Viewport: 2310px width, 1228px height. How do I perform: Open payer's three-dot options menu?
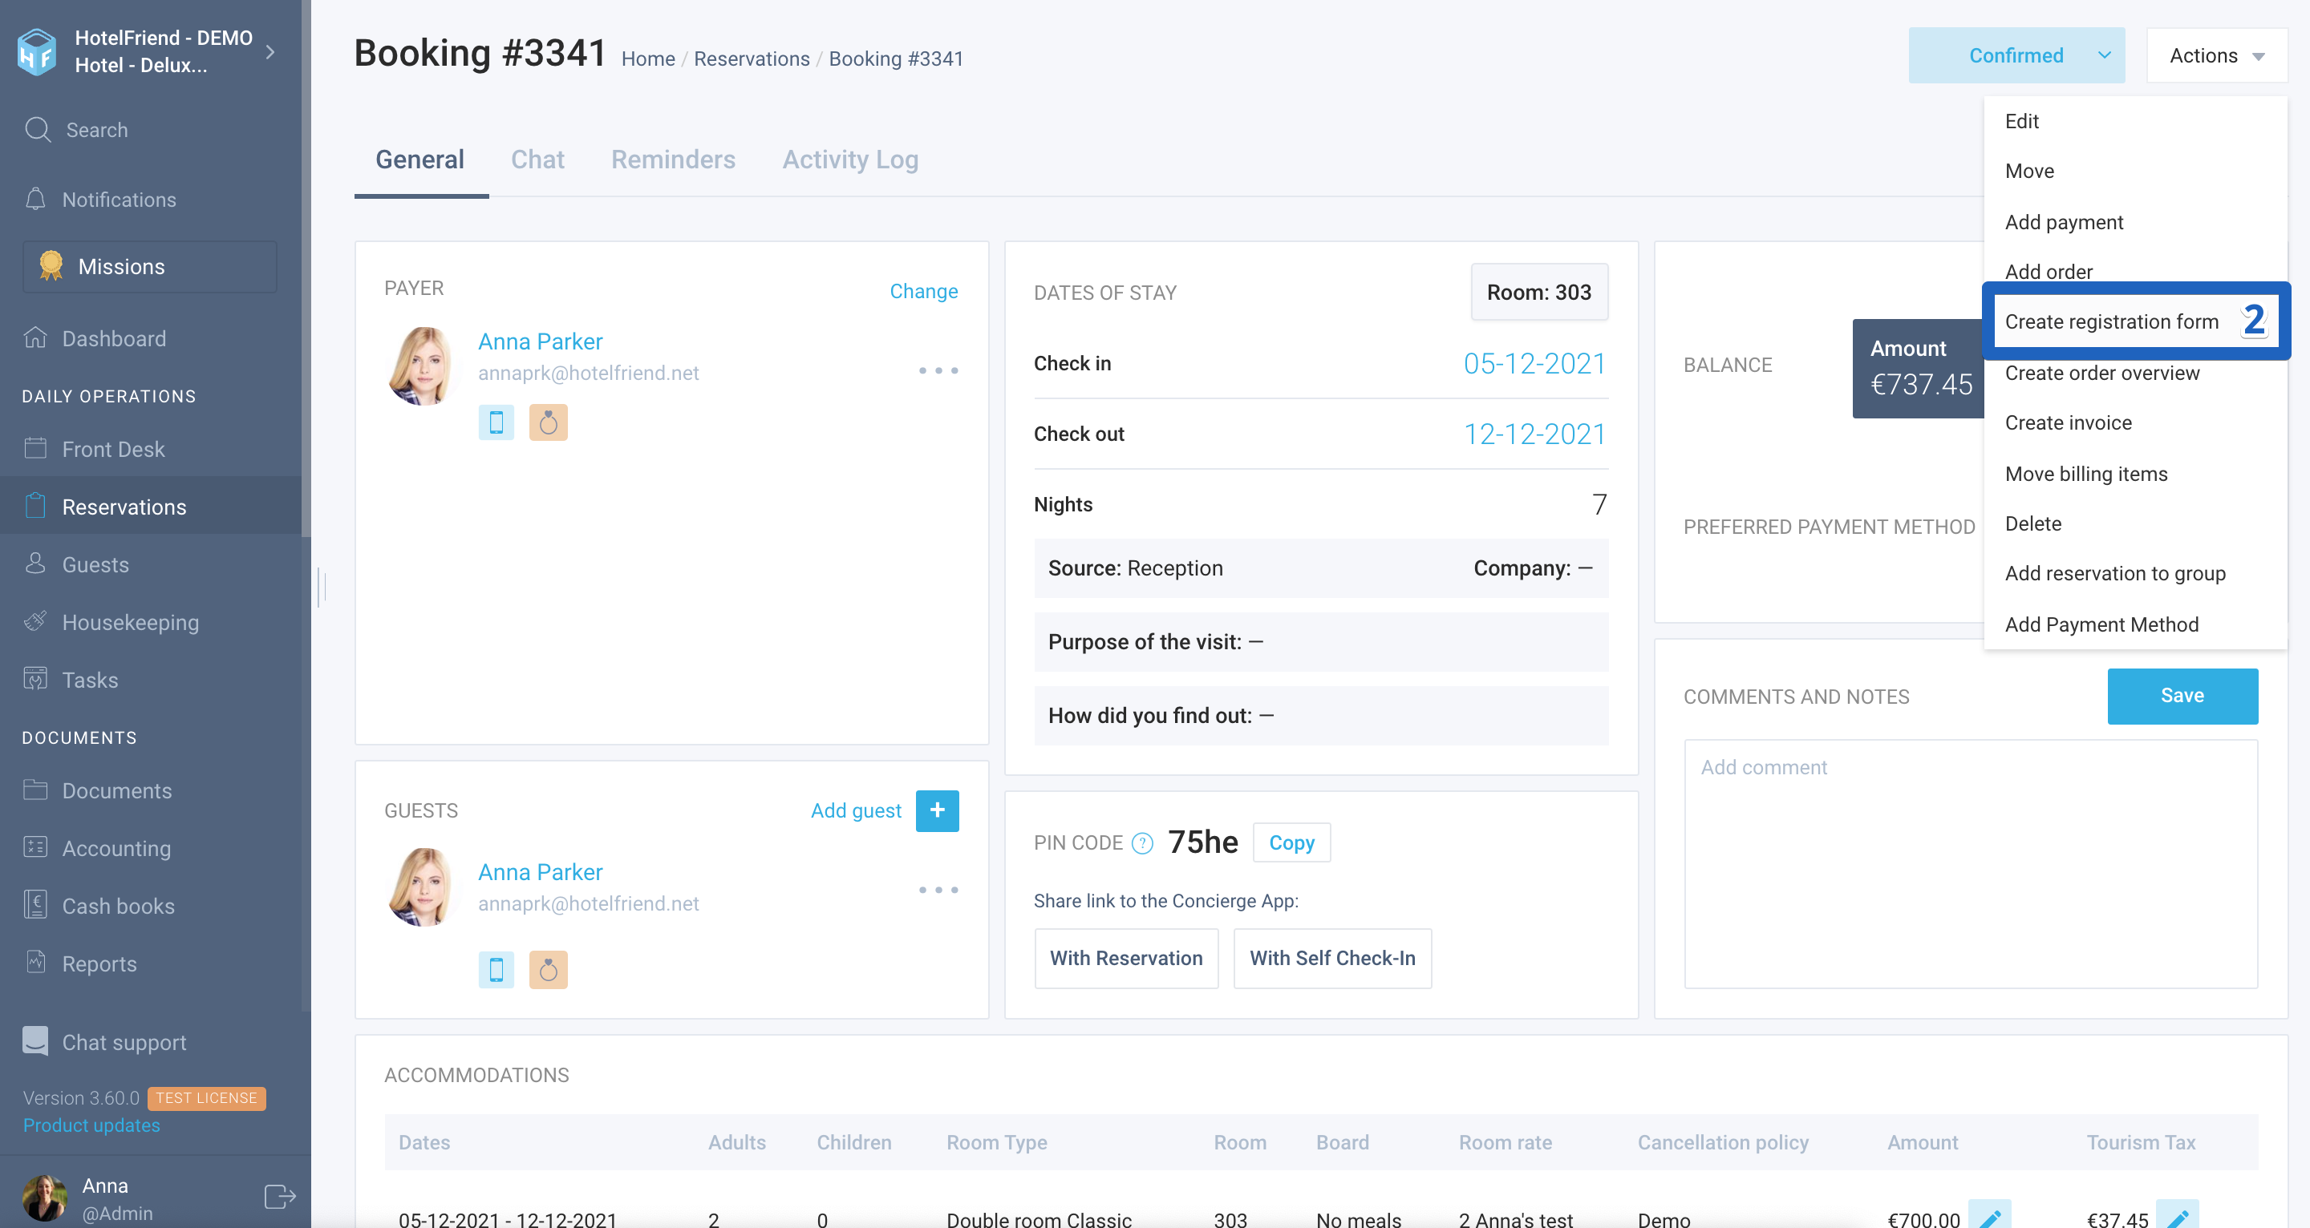pyautogui.click(x=938, y=370)
